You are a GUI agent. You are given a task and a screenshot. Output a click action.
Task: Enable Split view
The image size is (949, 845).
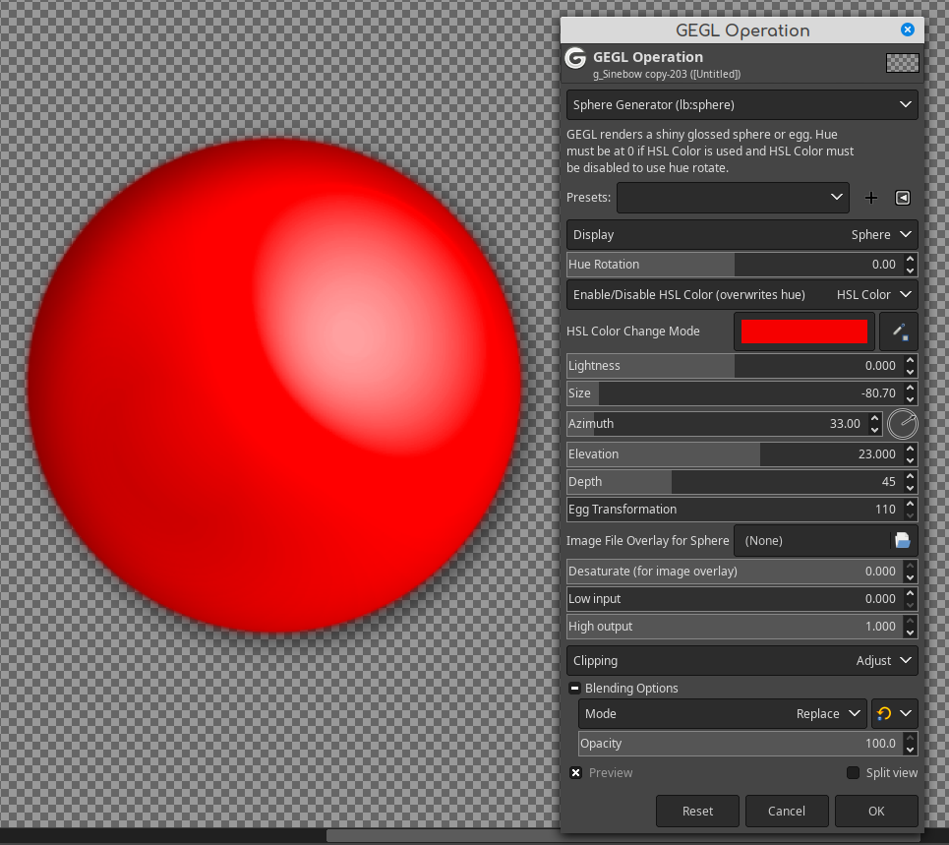[x=853, y=773]
